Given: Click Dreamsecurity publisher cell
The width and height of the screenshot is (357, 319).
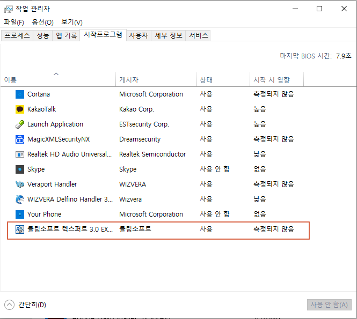Looking at the screenshot, I should click(140, 139).
